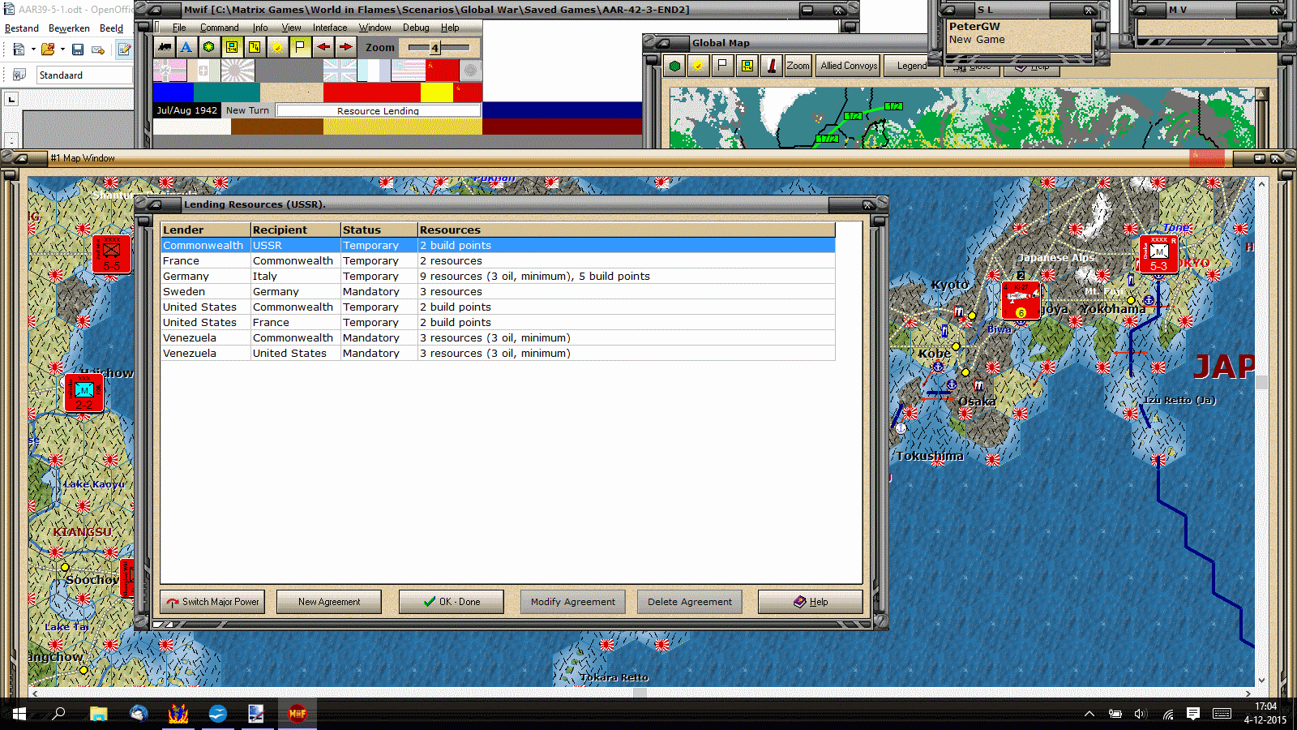1297x730 pixels.
Task: Open the action center notification icon
Action: tap(1193, 714)
